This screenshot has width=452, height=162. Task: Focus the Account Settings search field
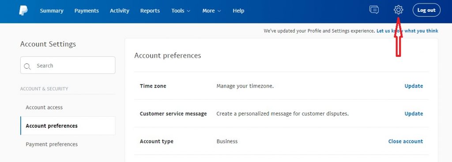click(x=68, y=65)
